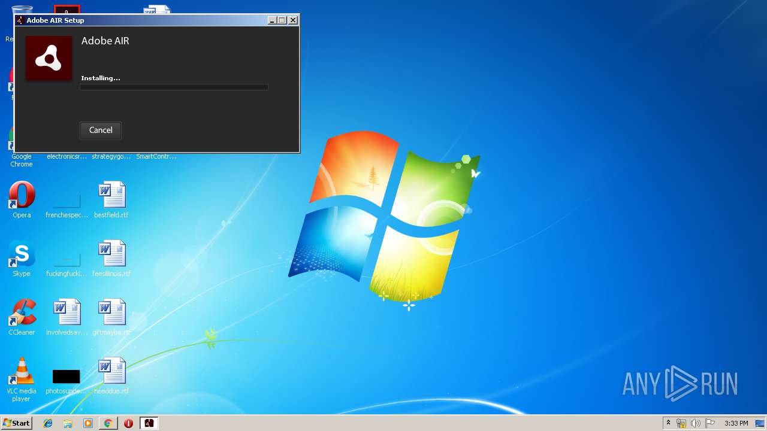Select the Skype desktop shortcut
The image size is (767, 431).
click(x=22, y=259)
